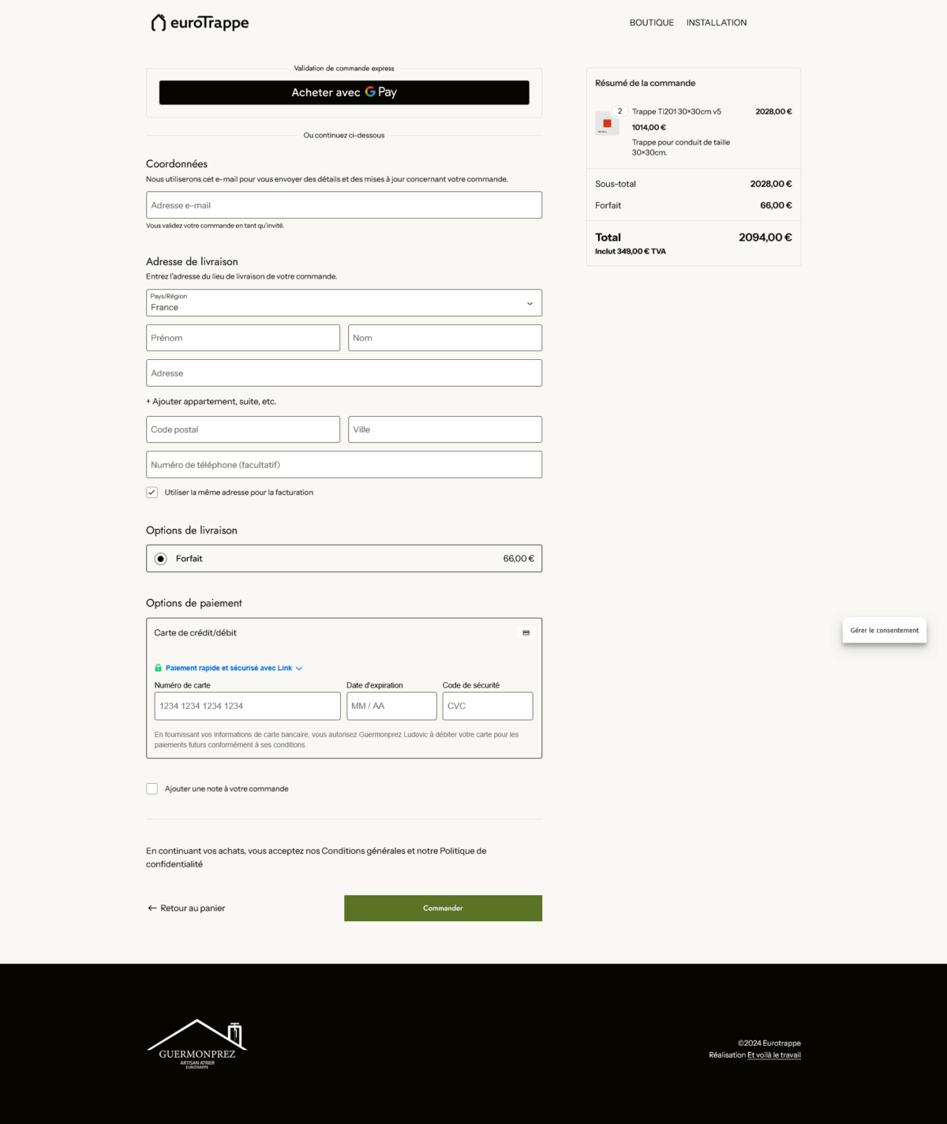Screen dimensions: 947x1124
Task: Expand the Link fast payment chevron
Action: pos(299,669)
